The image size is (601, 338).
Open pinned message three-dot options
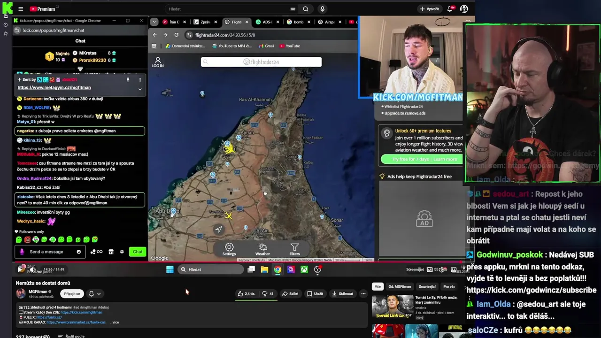coord(139,80)
